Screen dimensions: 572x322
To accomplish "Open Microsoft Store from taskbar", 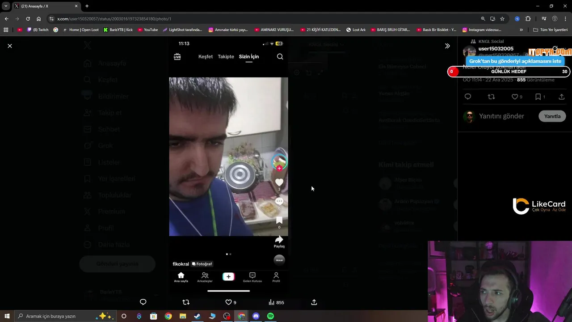I will coord(153,316).
